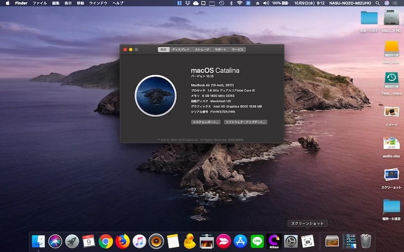Switch to the ストレージ tab
Image resolution: width=404 pixels, height=252 pixels.
tap(202, 49)
